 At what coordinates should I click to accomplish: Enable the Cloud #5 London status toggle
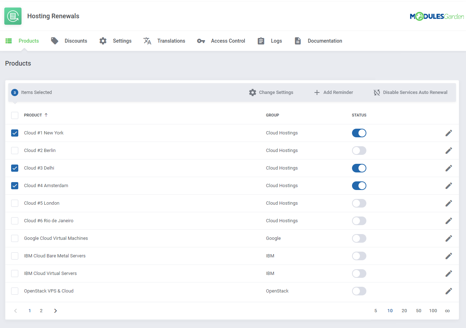pyautogui.click(x=359, y=203)
